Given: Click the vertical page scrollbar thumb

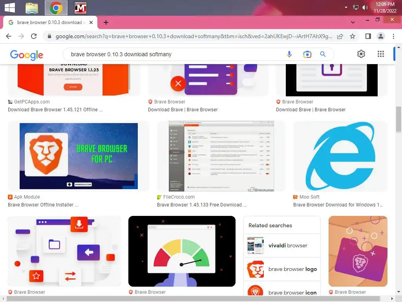Looking at the screenshot, I should (398, 120).
